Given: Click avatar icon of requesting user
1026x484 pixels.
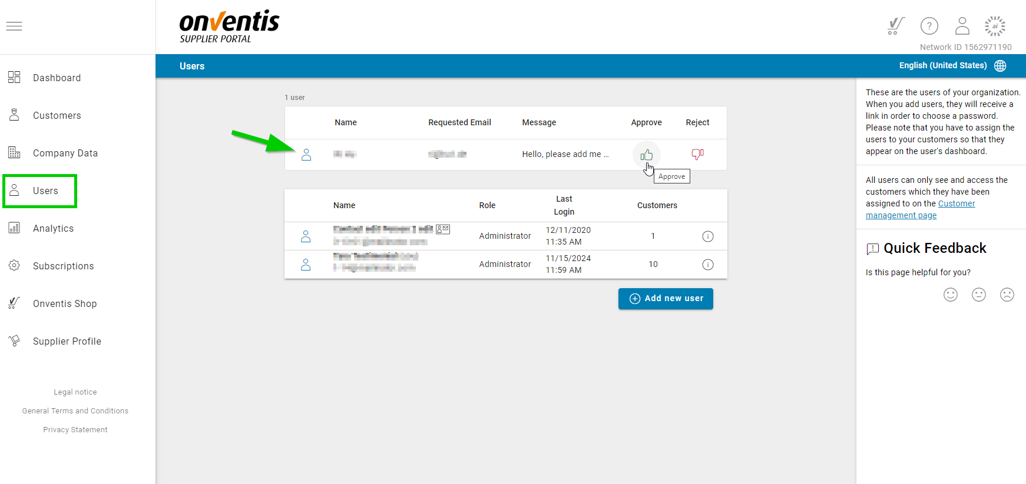Looking at the screenshot, I should 306,155.
